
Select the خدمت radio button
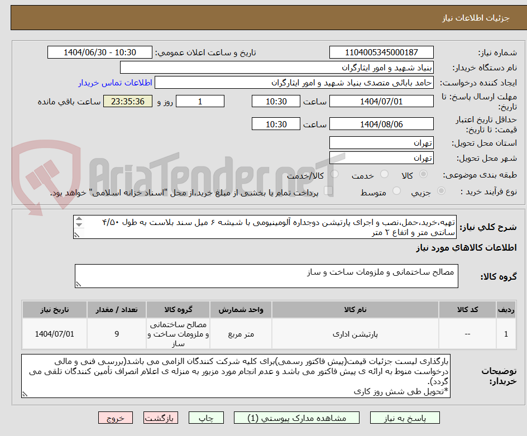[384, 174]
